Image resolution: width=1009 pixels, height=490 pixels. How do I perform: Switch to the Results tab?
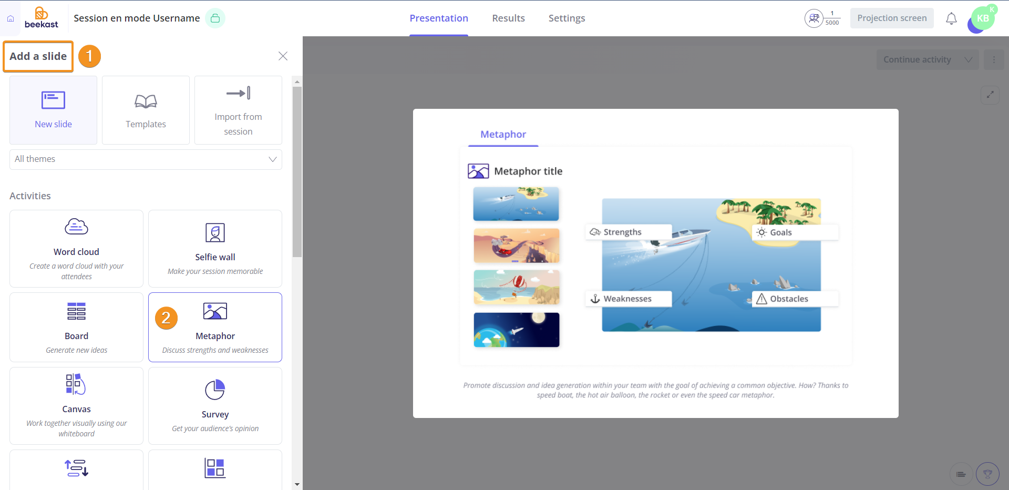coord(508,18)
